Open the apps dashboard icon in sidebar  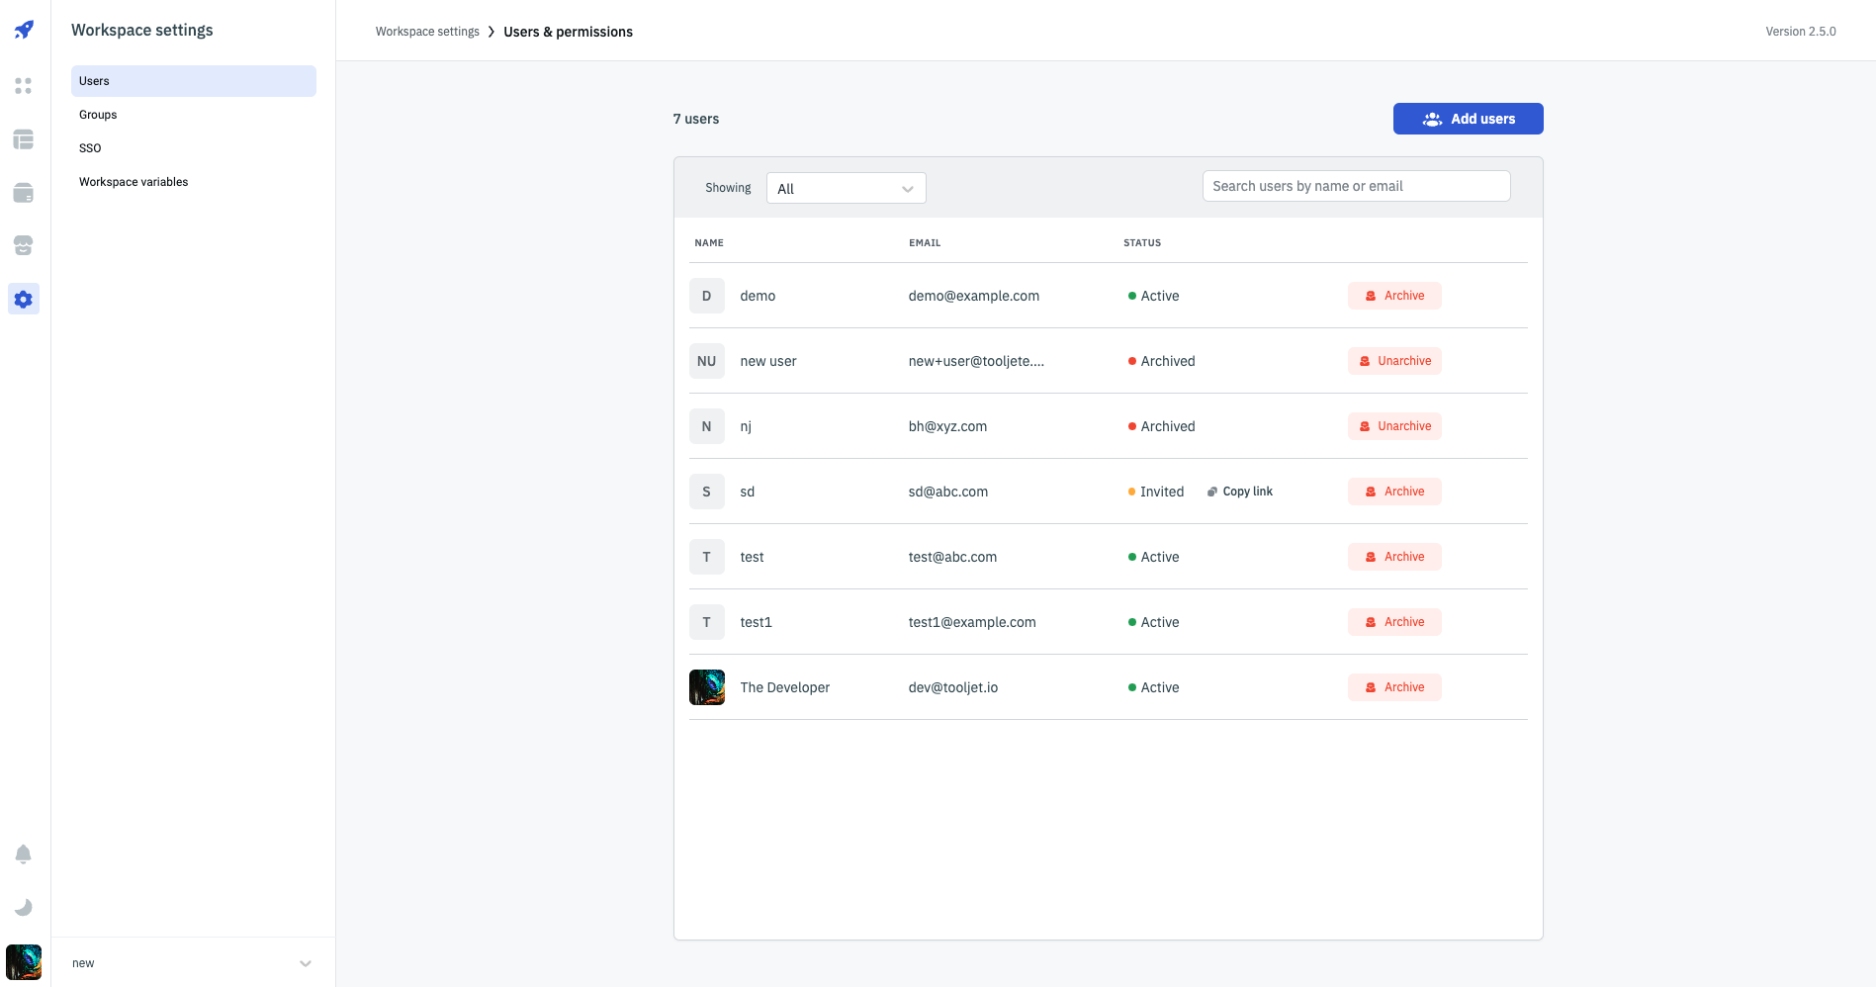tap(24, 86)
